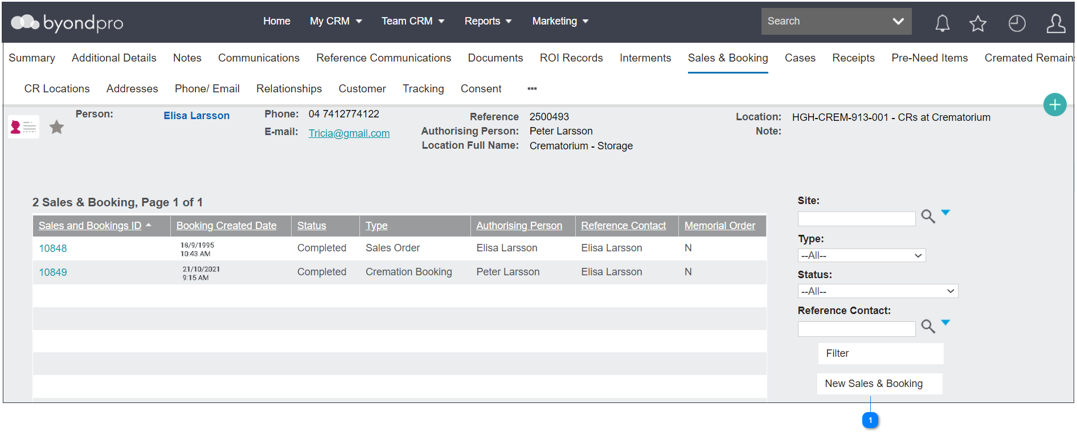Open CR Locations tab

[x=57, y=89]
